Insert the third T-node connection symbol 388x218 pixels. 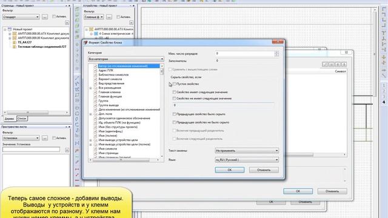point(384,44)
